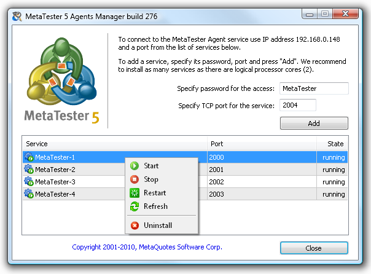Click the gear icon beside MetaTester-3

(x=29, y=181)
